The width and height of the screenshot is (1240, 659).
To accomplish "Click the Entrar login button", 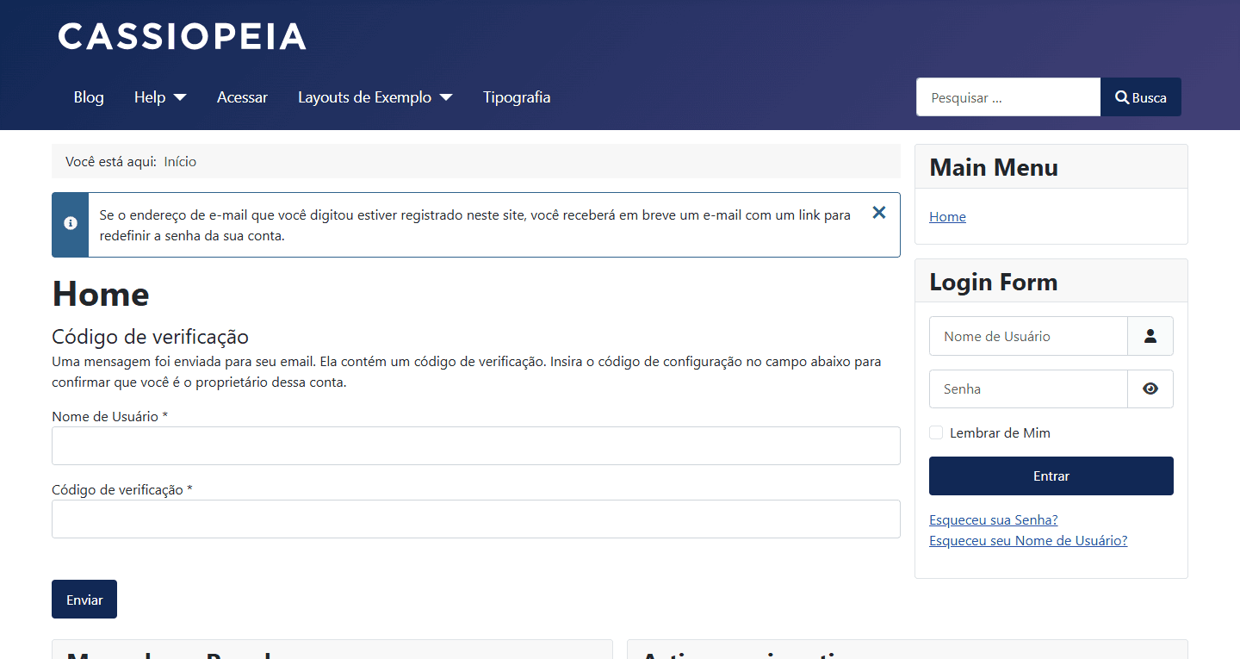I will [x=1051, y=476].
